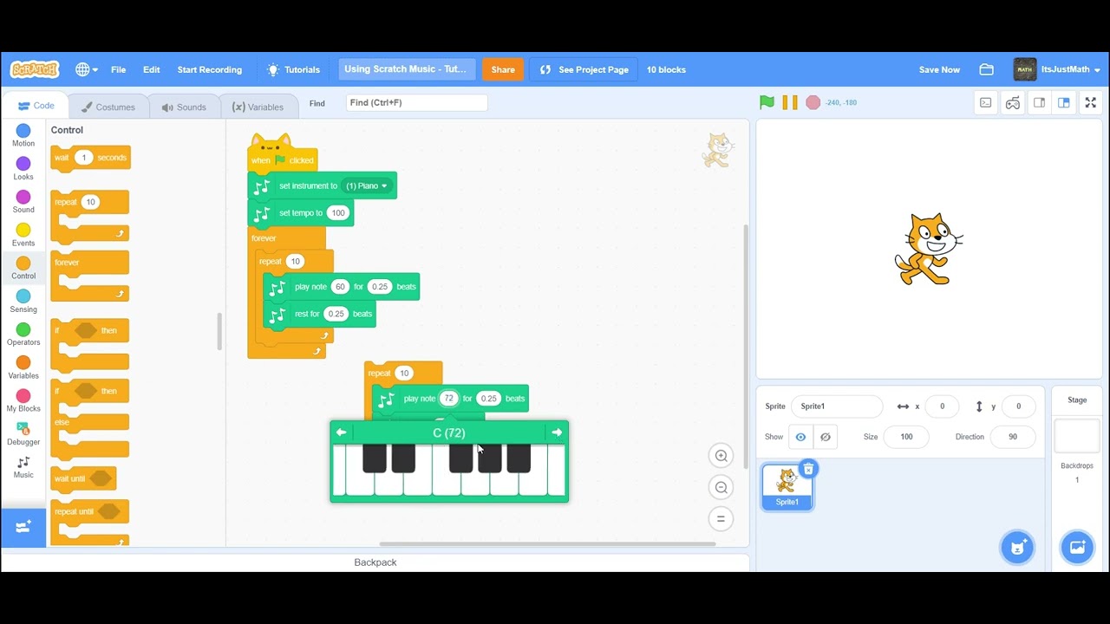Open the Edit menu
Image resolution: width=1110 pixels, height=624 pixels.
[152, 69]
